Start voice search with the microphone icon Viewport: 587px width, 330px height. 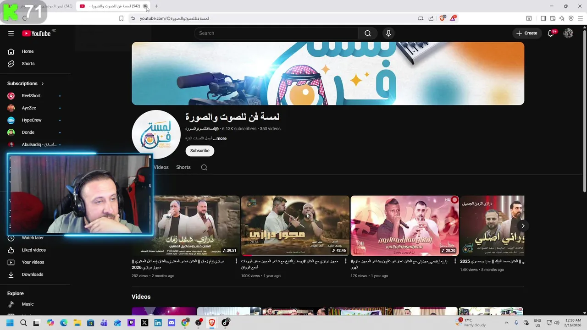[388, 33]
